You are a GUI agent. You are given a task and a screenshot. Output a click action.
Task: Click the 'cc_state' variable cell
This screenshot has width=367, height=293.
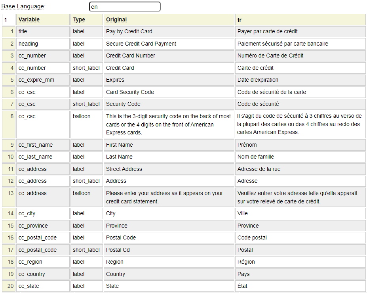[x=43, y=286]
